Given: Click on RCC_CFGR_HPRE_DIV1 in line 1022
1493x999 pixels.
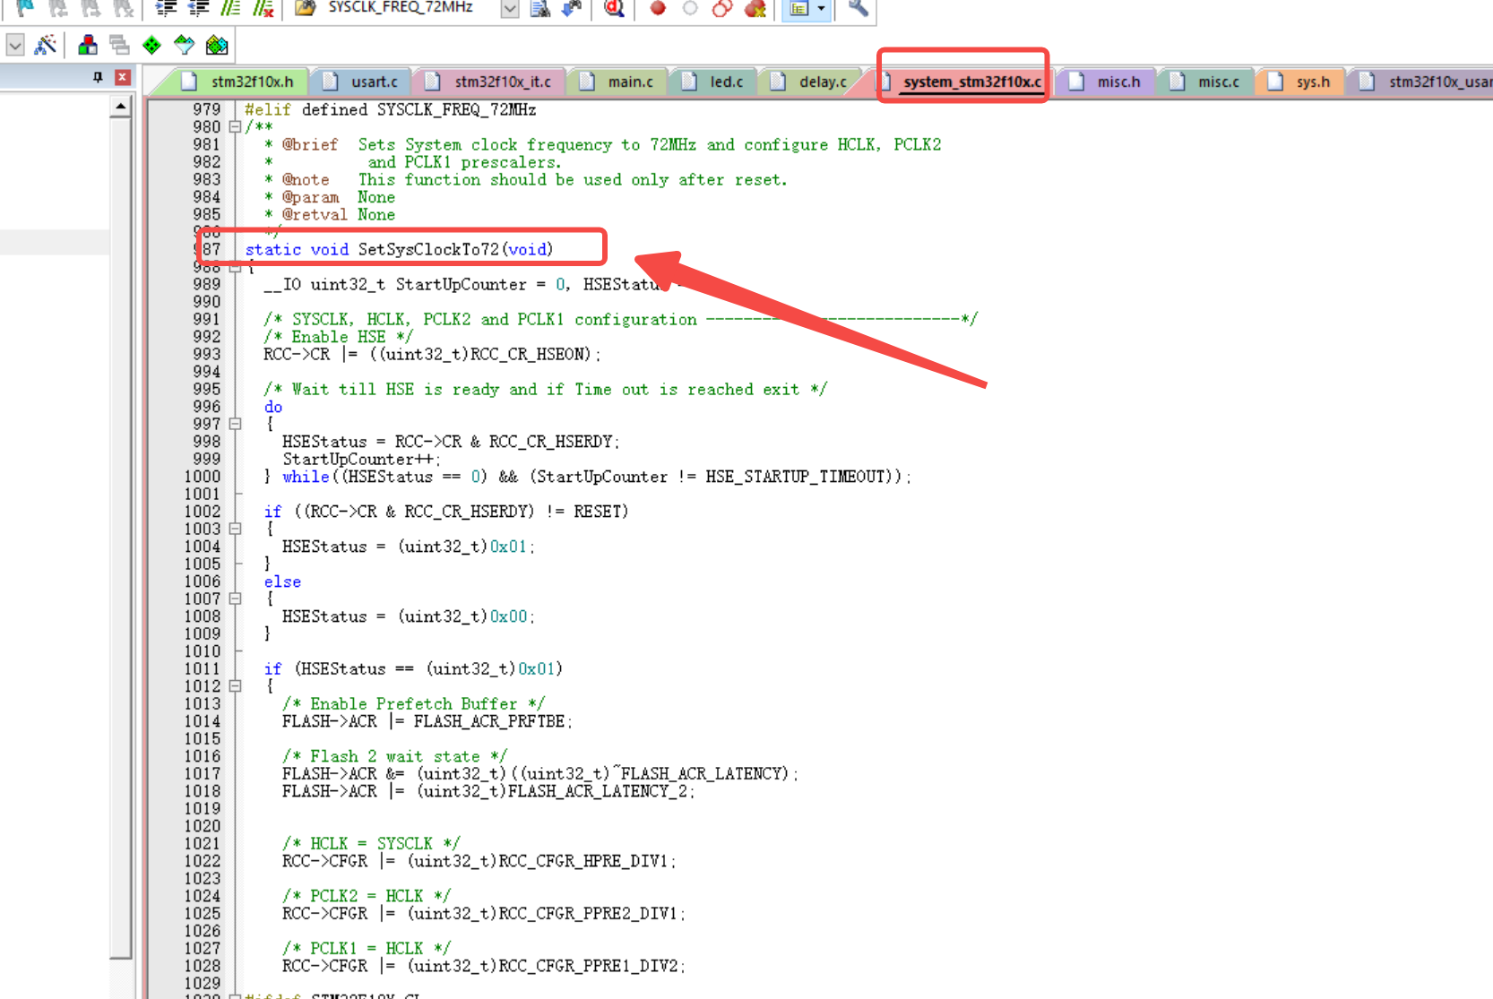Looking at the screenshot, I should (x=583, y=861).
